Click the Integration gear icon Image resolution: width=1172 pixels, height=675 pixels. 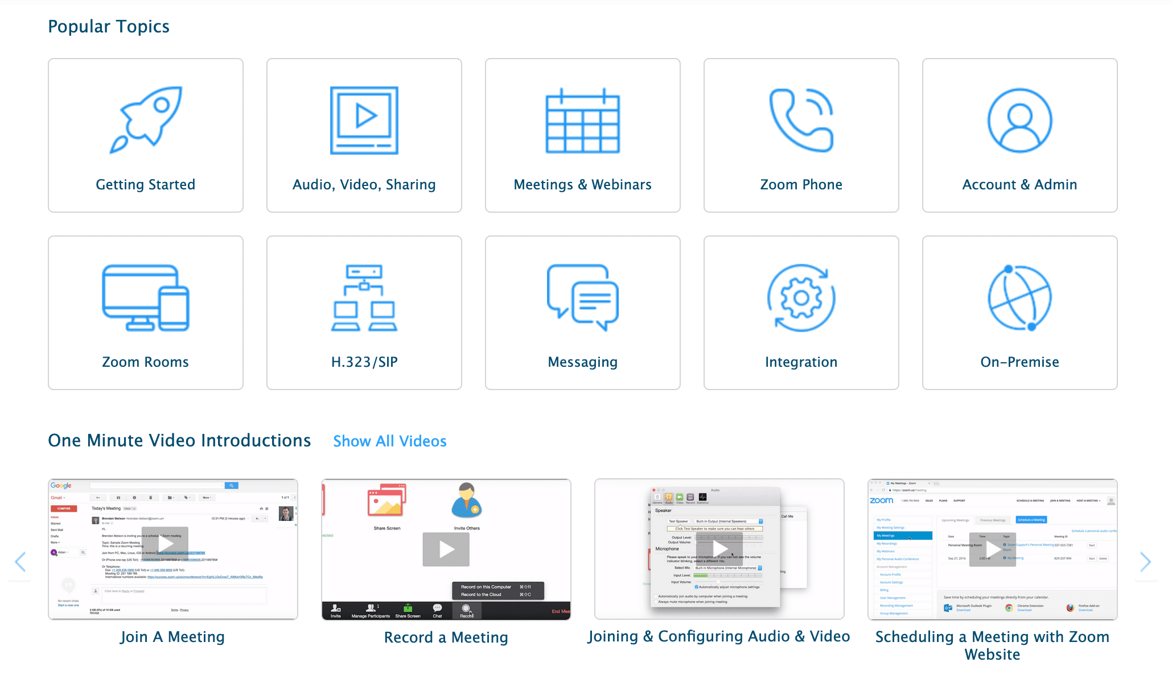[x=801, y=297]
